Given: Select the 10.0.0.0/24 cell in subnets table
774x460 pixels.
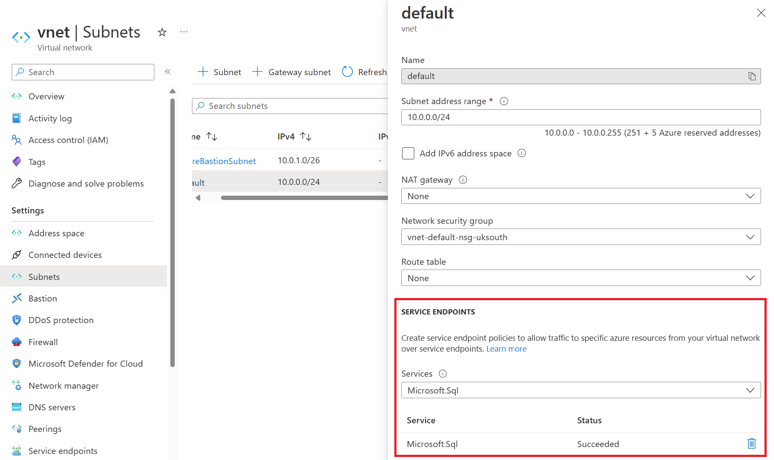Looking at the screenshot, I should click(299, 182).
